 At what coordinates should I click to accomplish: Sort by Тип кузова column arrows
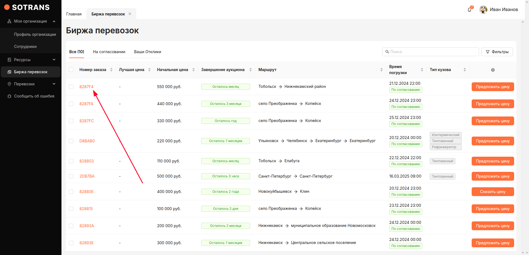(x=465, y=70)
